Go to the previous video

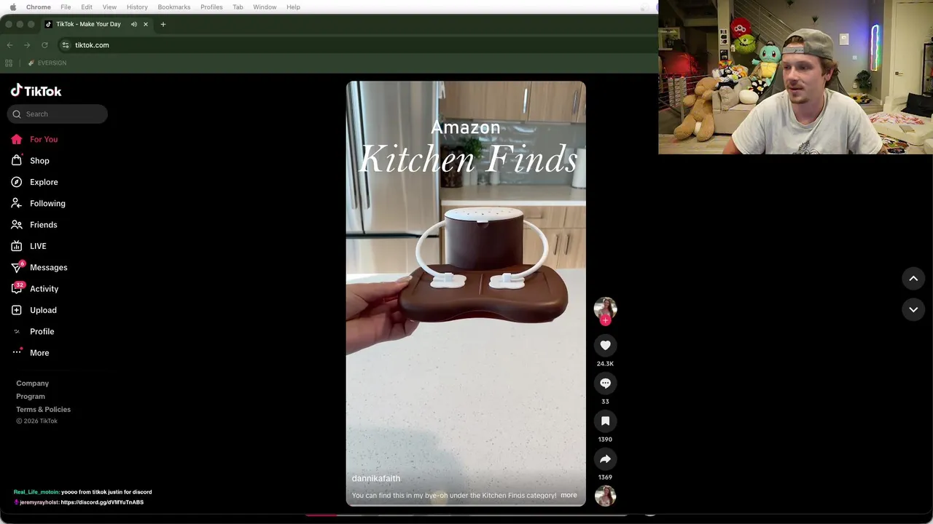[913, 278]
